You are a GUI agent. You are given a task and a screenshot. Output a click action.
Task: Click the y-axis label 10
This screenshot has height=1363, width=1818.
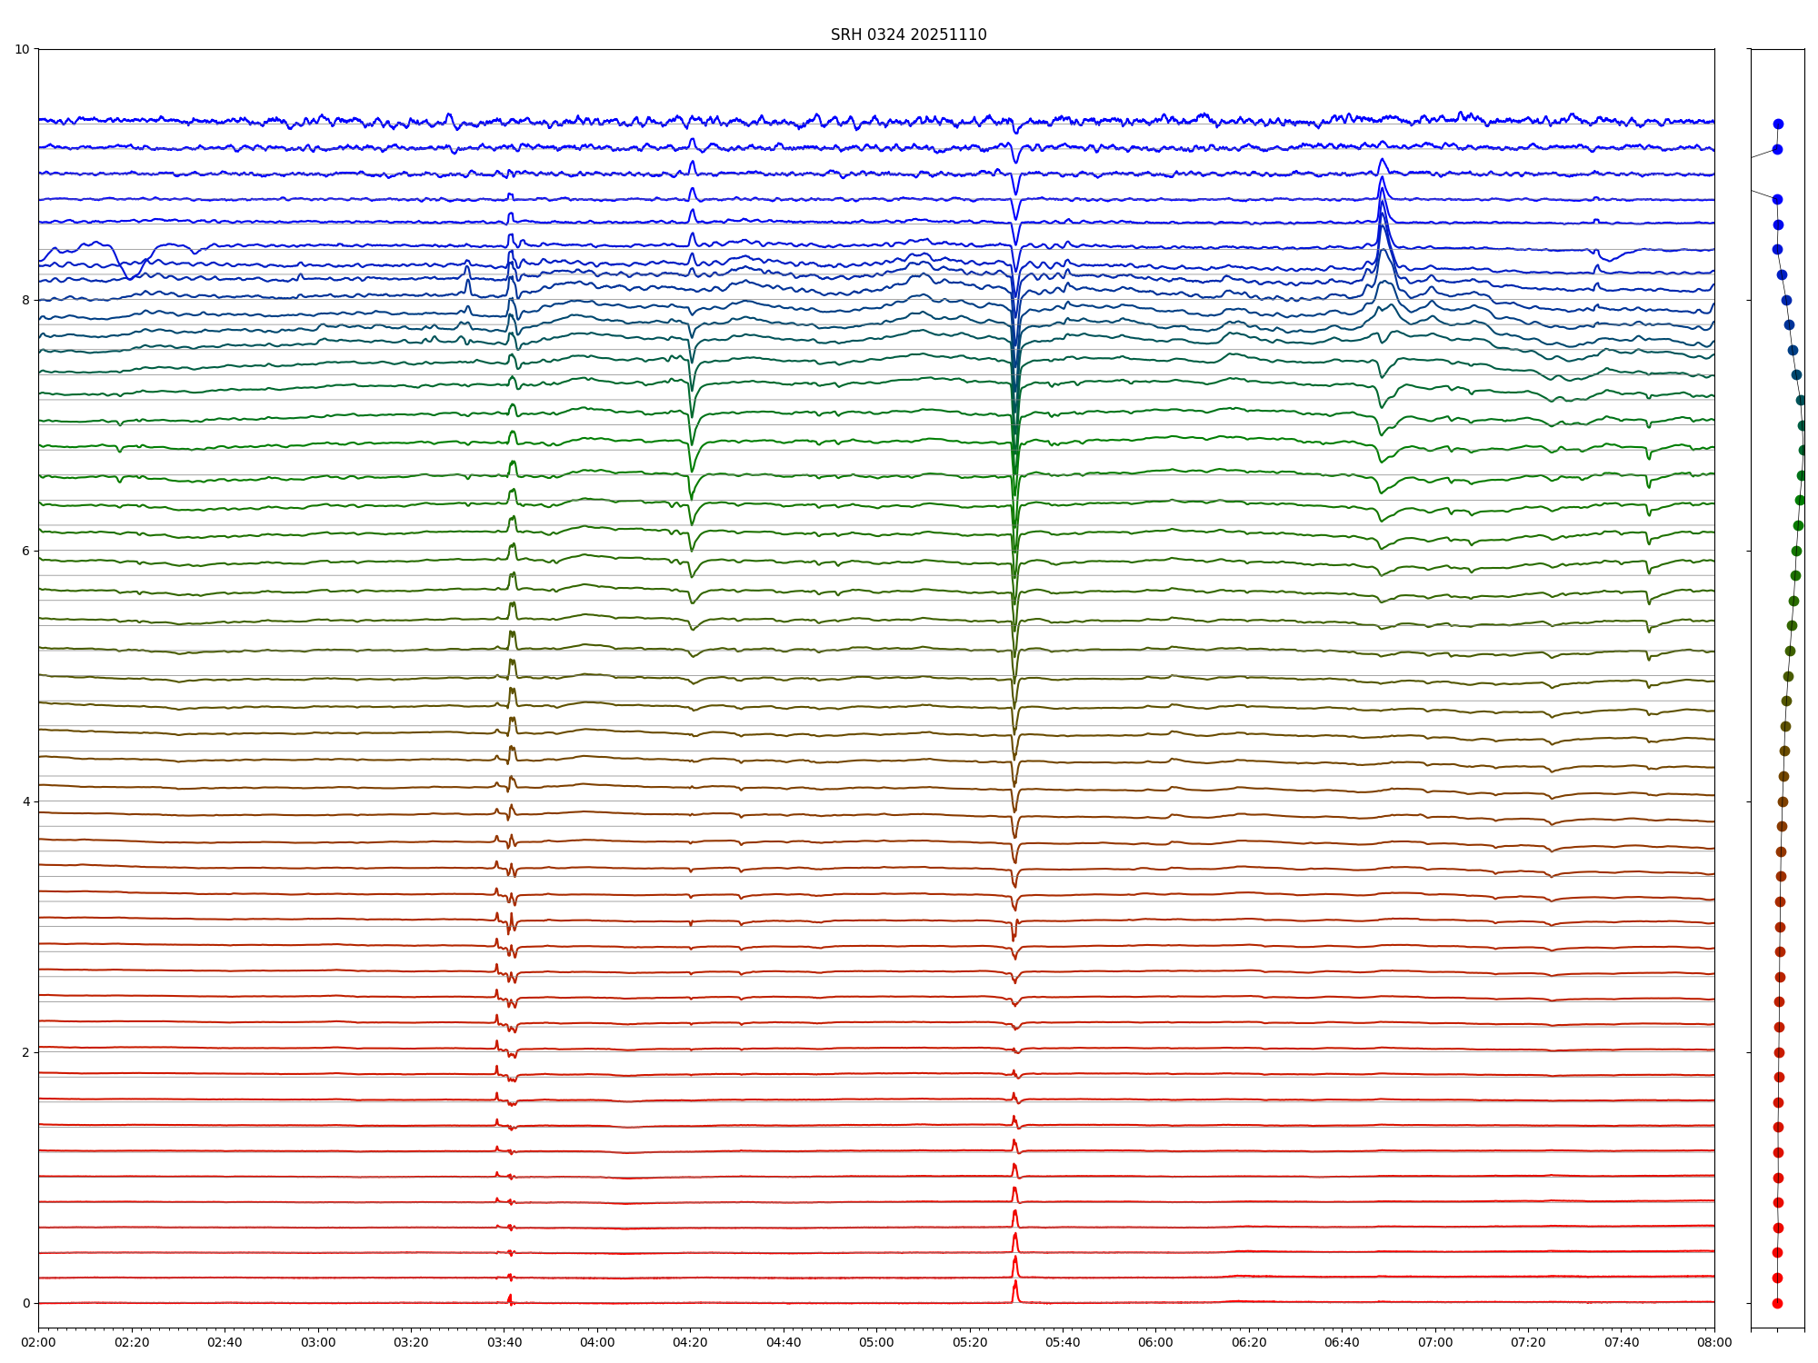(x=22, y=49)
